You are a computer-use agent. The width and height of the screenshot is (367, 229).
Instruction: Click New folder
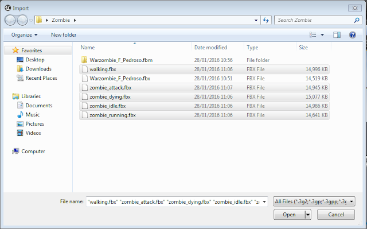coord(64,35)
